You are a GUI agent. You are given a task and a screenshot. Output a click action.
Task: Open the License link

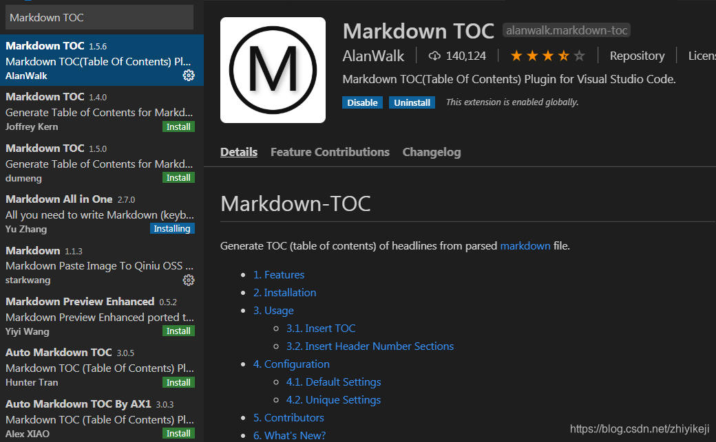tap(702, 56)
